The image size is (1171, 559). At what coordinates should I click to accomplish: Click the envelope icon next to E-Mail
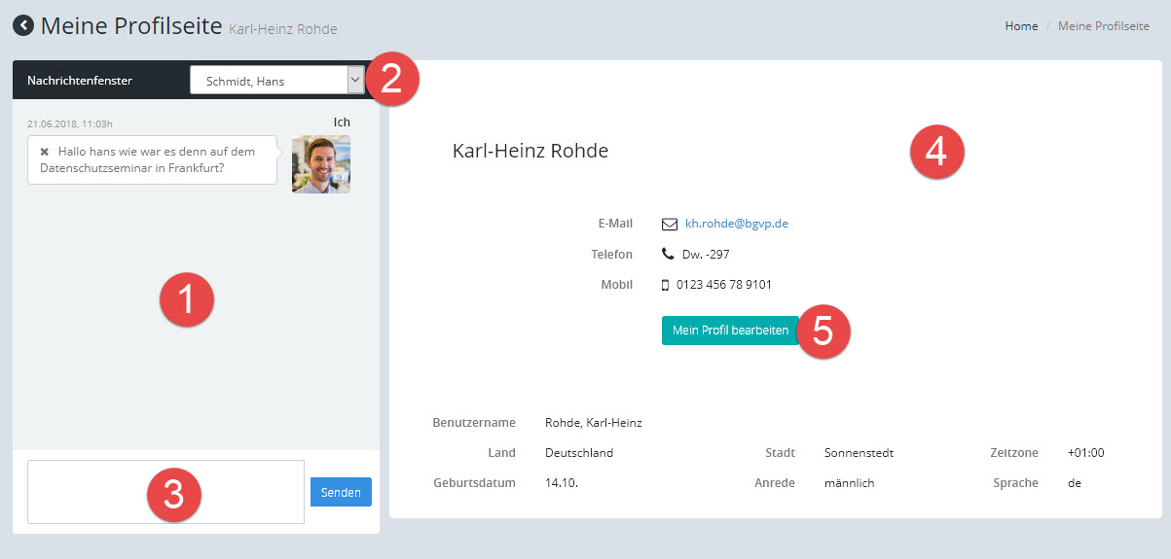pos(669,224)
